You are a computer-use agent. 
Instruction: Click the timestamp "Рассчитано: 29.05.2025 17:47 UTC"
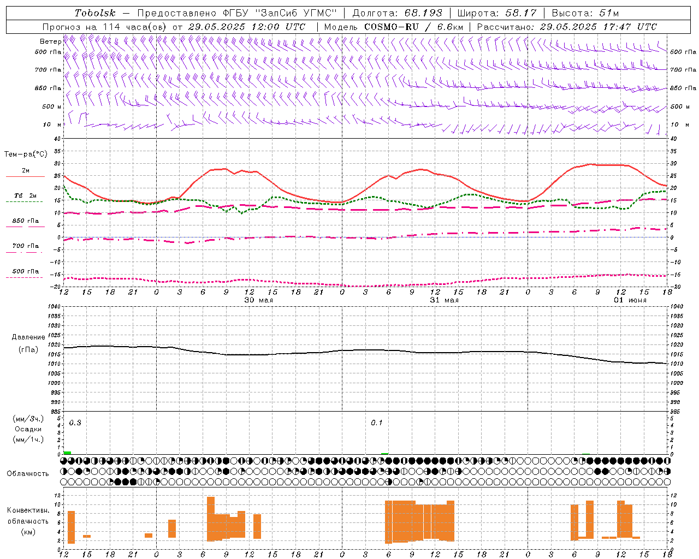click(x=567, y=27)
